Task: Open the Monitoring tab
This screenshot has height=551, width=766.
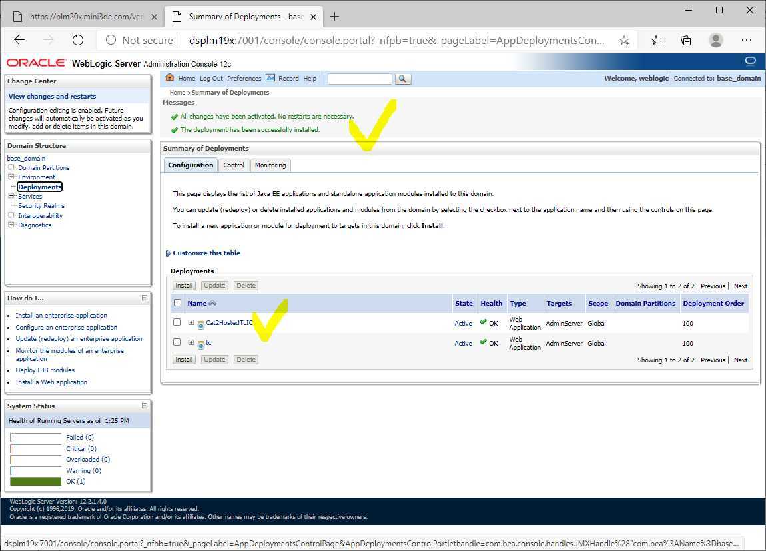Action: pyautogui.click(x=270, y=165)
